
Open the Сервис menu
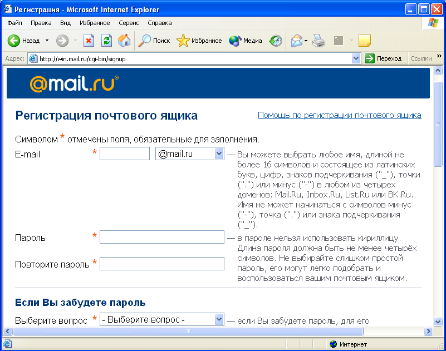point(129,23)
